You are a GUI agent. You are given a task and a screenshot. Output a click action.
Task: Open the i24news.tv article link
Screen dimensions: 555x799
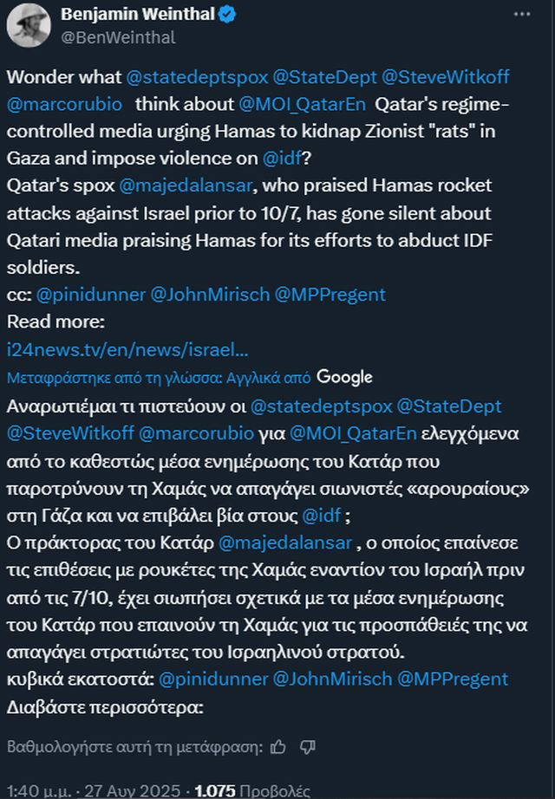(x=127, y=350)
